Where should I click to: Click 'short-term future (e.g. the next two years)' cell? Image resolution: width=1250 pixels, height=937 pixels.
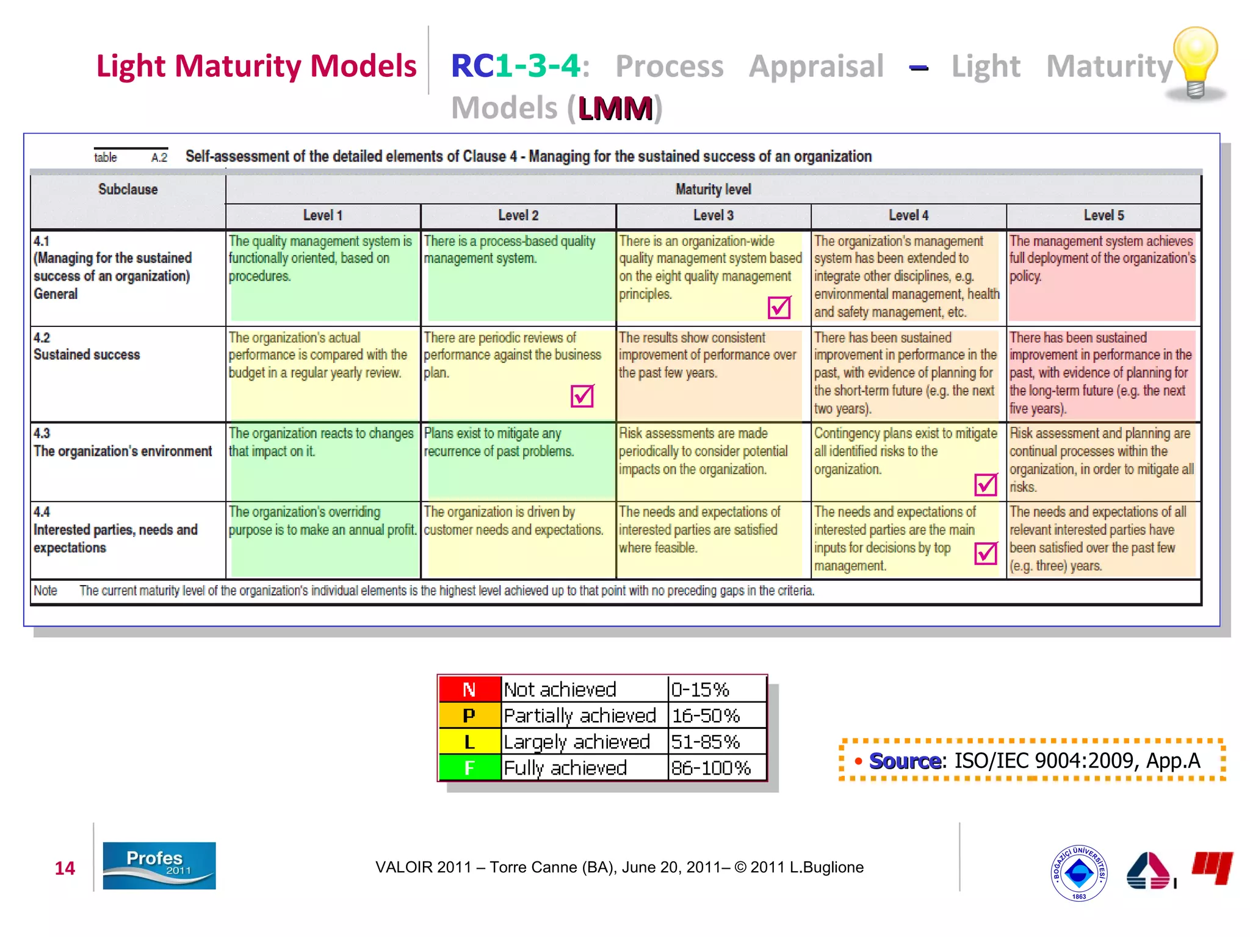click(909, 374)
